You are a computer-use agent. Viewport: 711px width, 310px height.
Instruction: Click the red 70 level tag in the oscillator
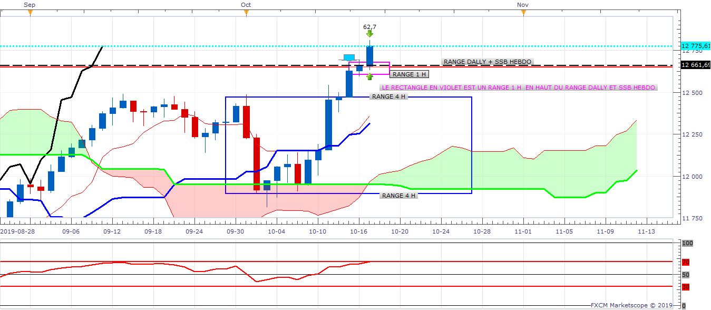pos(686,262)
